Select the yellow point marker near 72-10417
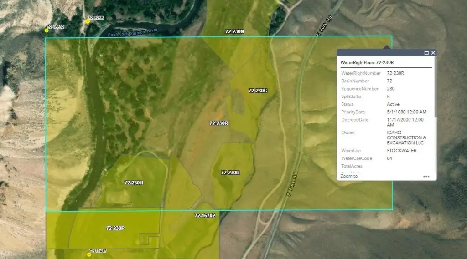The height and width of the screenshot is (259, 467). point(89,254)
